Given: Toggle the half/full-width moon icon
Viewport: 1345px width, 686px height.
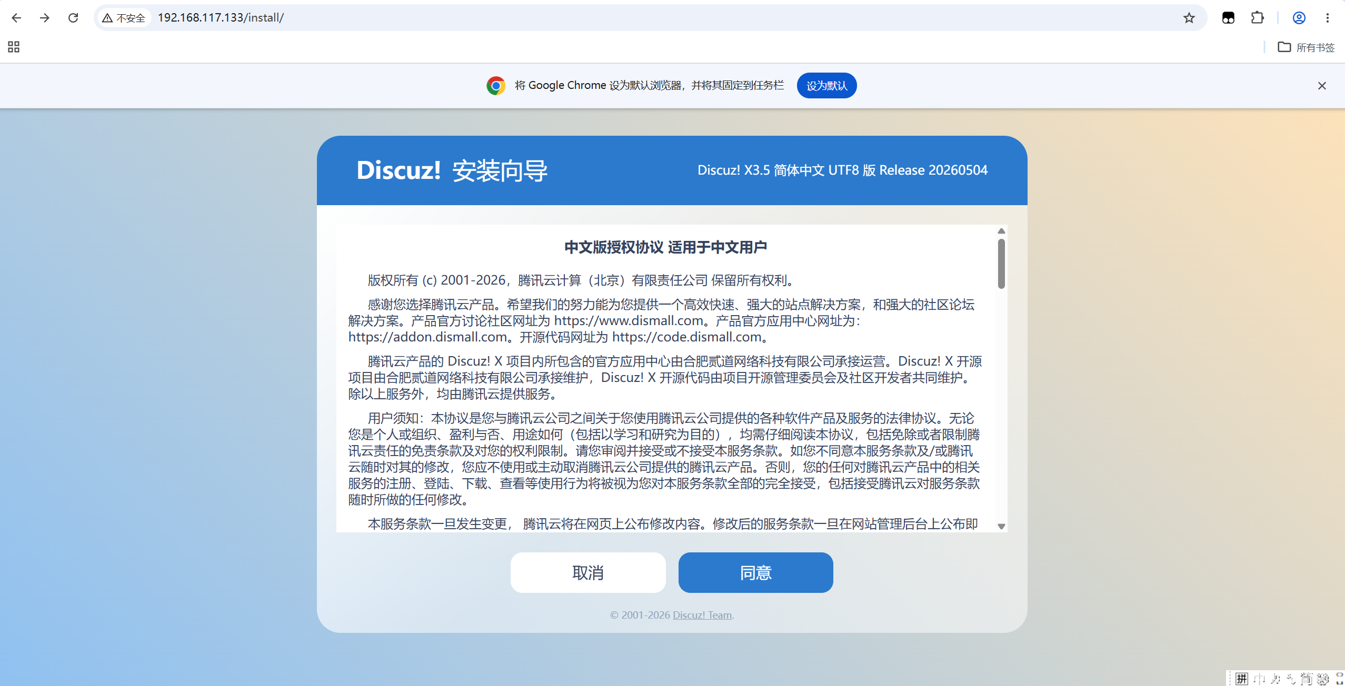Looking at the screenshot, I should point(1275,679).
